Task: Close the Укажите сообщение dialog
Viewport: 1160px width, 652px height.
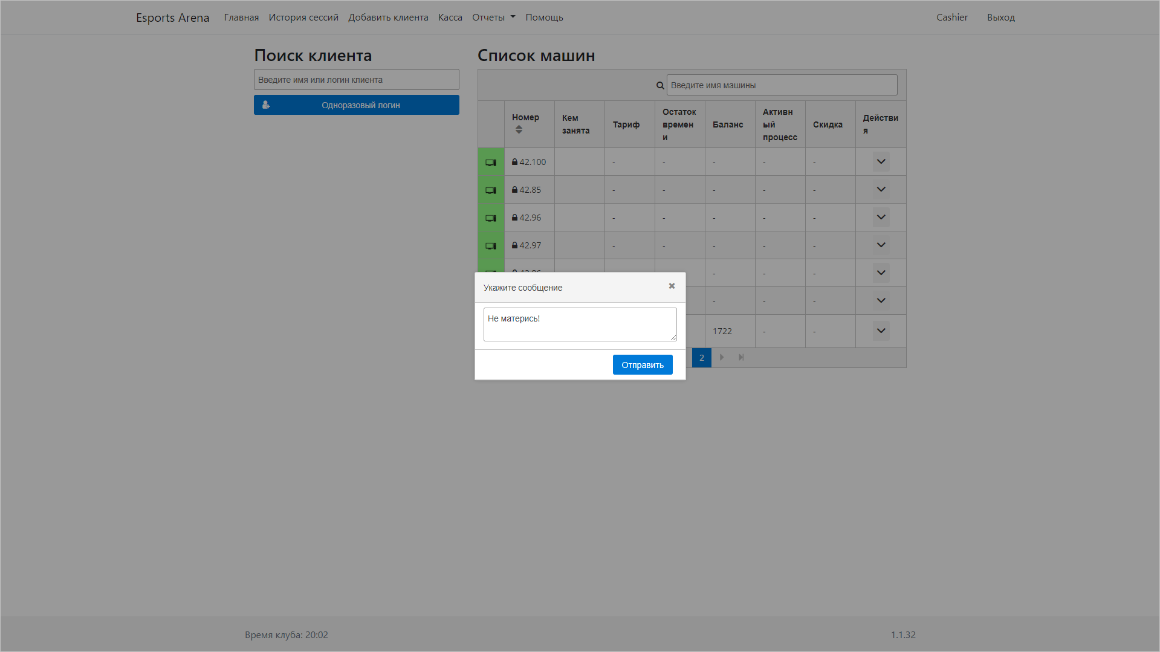Action: click(x=672, y=286)
